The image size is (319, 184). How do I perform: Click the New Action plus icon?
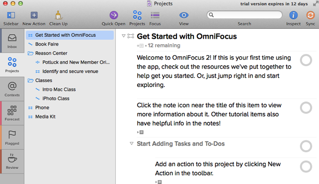pos(34,15)
